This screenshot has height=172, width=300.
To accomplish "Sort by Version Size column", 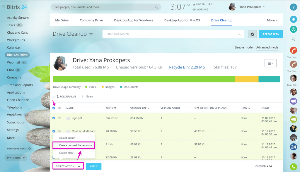I will 140,108.
